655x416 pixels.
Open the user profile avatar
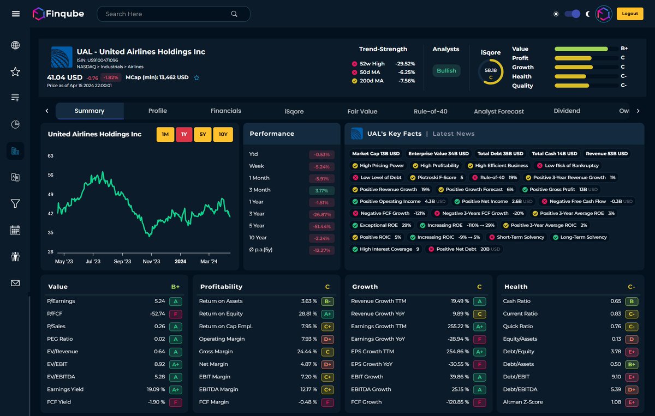coord(603,14)
